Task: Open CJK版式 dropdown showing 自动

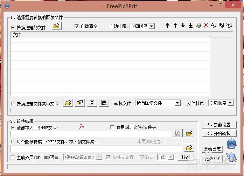Action: pos(166,157)
